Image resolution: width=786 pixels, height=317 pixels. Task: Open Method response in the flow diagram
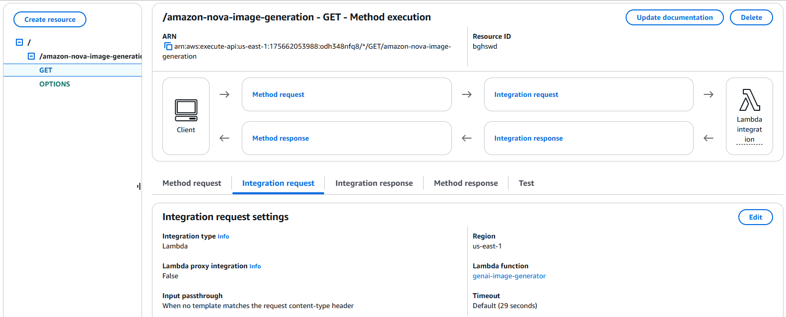coord(281,138)
